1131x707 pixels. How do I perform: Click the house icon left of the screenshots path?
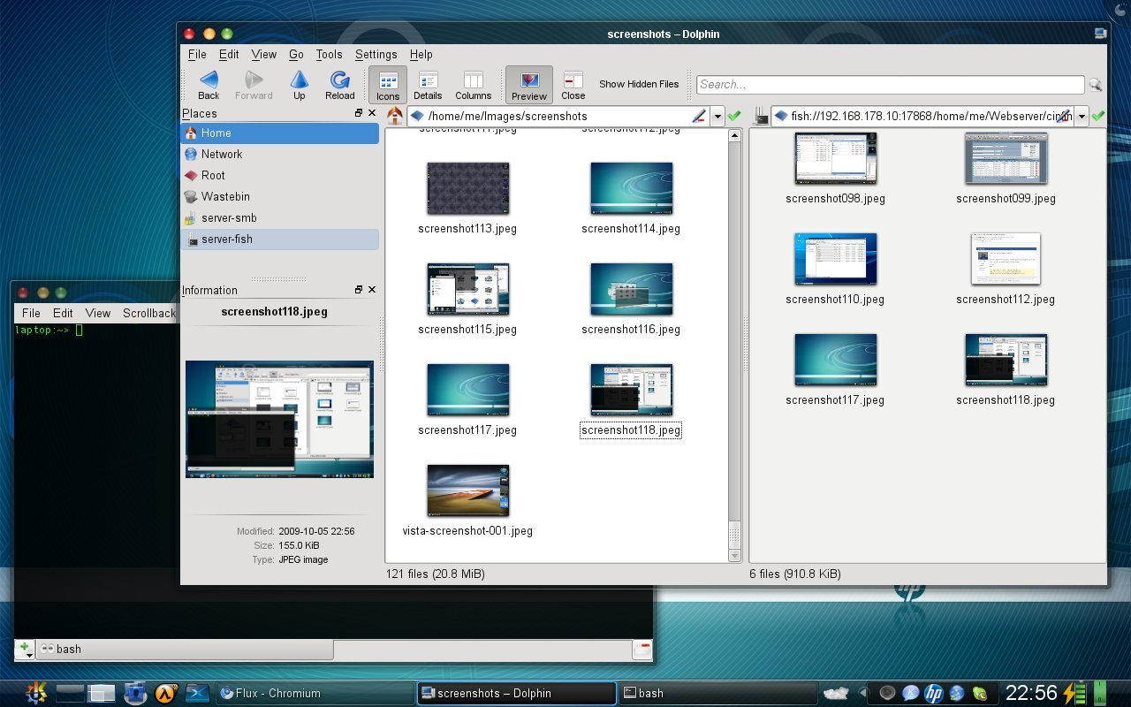tap(395, 116)
